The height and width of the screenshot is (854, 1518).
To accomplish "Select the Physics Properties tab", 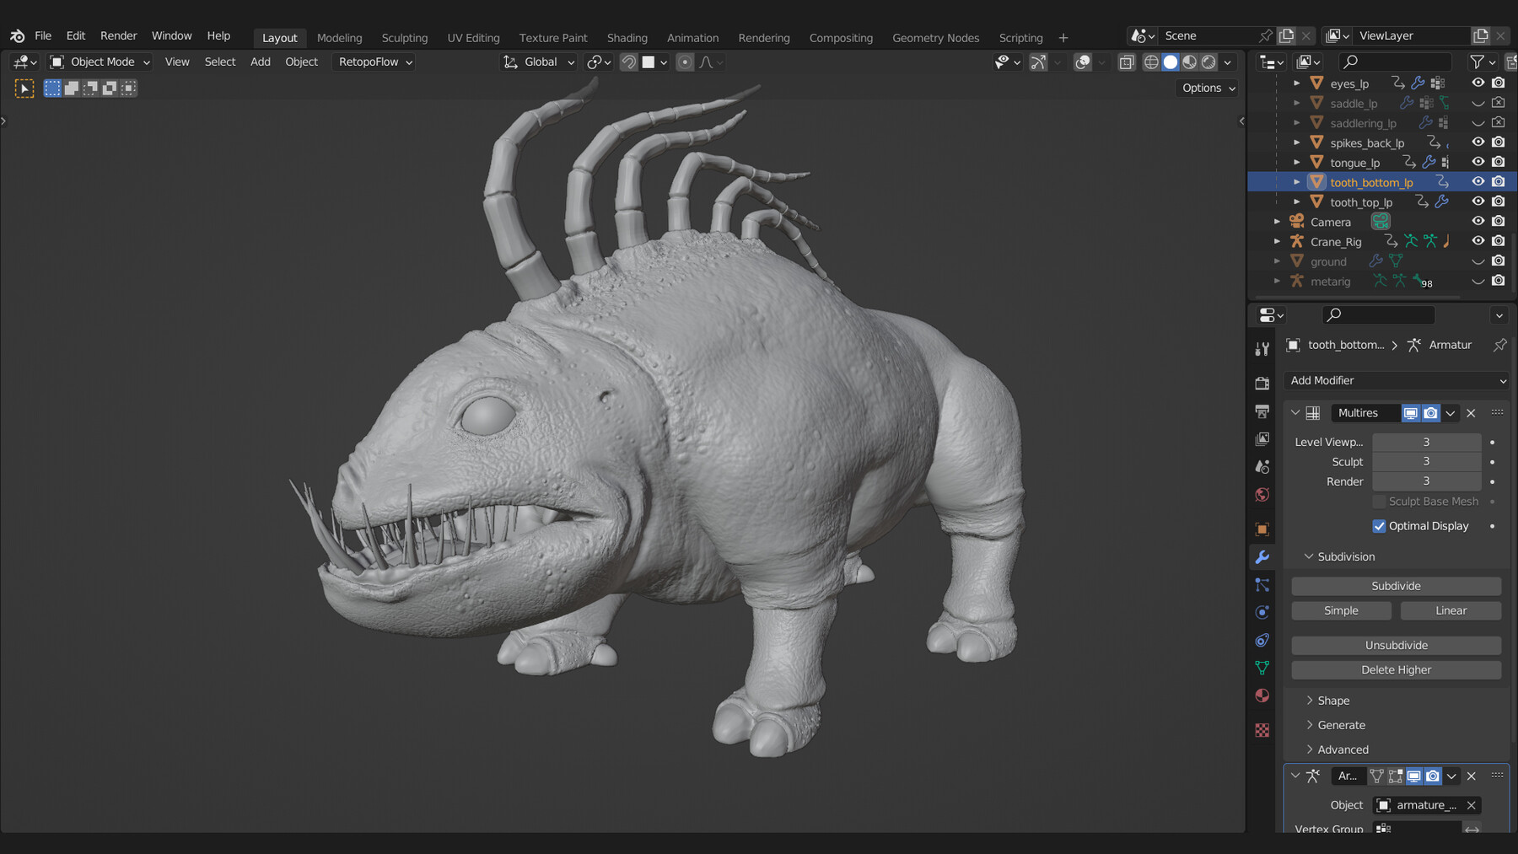I will pyautogui.click(x=1262, y=611).
